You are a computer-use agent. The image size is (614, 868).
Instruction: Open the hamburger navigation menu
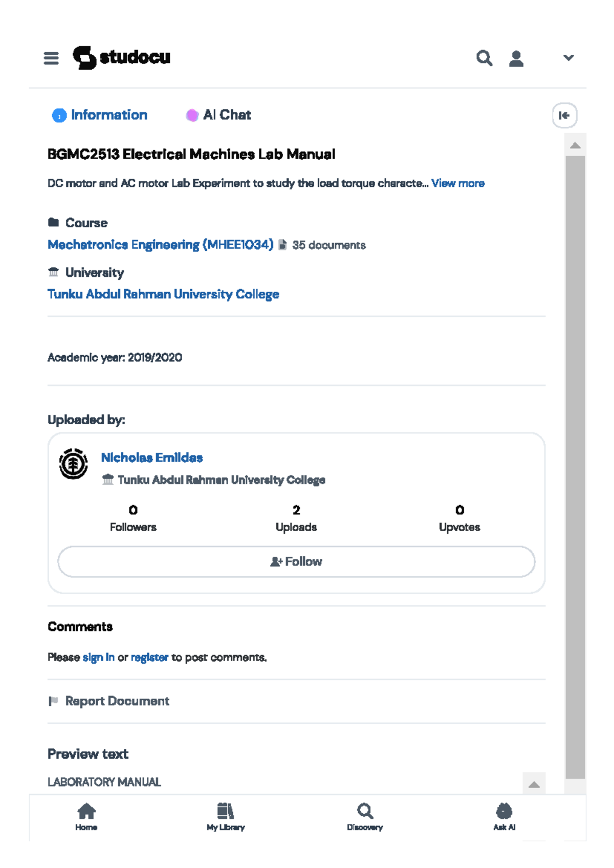tap(51, 58)
